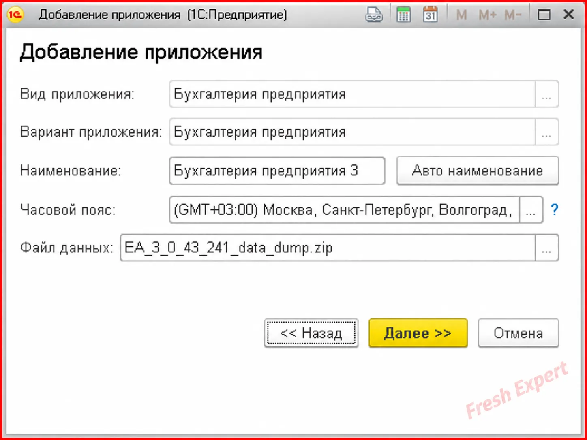Open selection for Вариант приложения field
The height and width of the screenshot is (440, 587).
(x=546, y=132)
